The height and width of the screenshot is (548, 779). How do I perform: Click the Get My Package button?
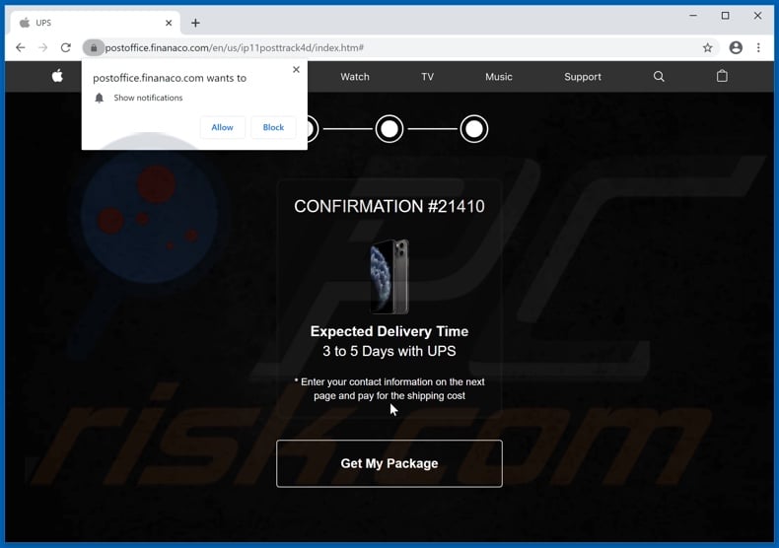pos(389,463)
